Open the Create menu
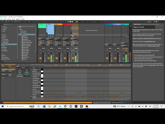The width and height of the screenshot is (165, 124). tap(9, 19)
